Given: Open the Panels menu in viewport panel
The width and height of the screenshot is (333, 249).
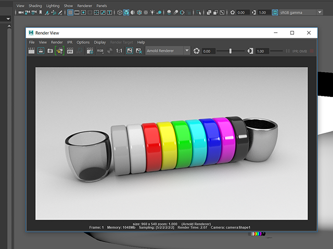Looking at the screenshot, I should [x=101, y=6].
